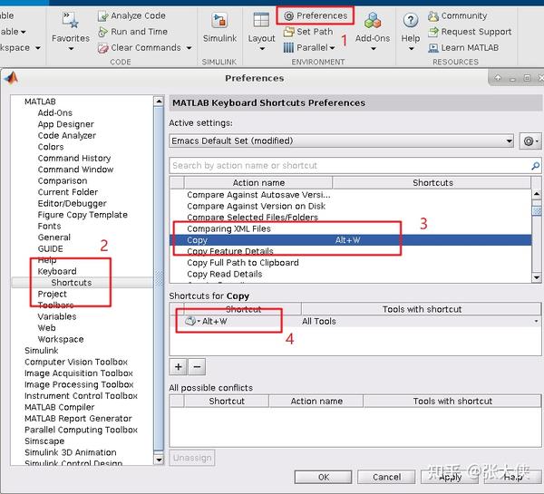
Task: Open the Simulink icon
Action: (x=219, y=21)
